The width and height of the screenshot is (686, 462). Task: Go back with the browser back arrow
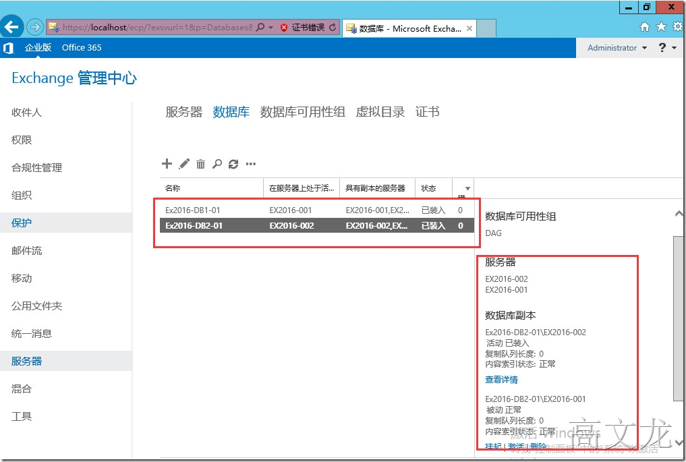[x=11, y=27]
